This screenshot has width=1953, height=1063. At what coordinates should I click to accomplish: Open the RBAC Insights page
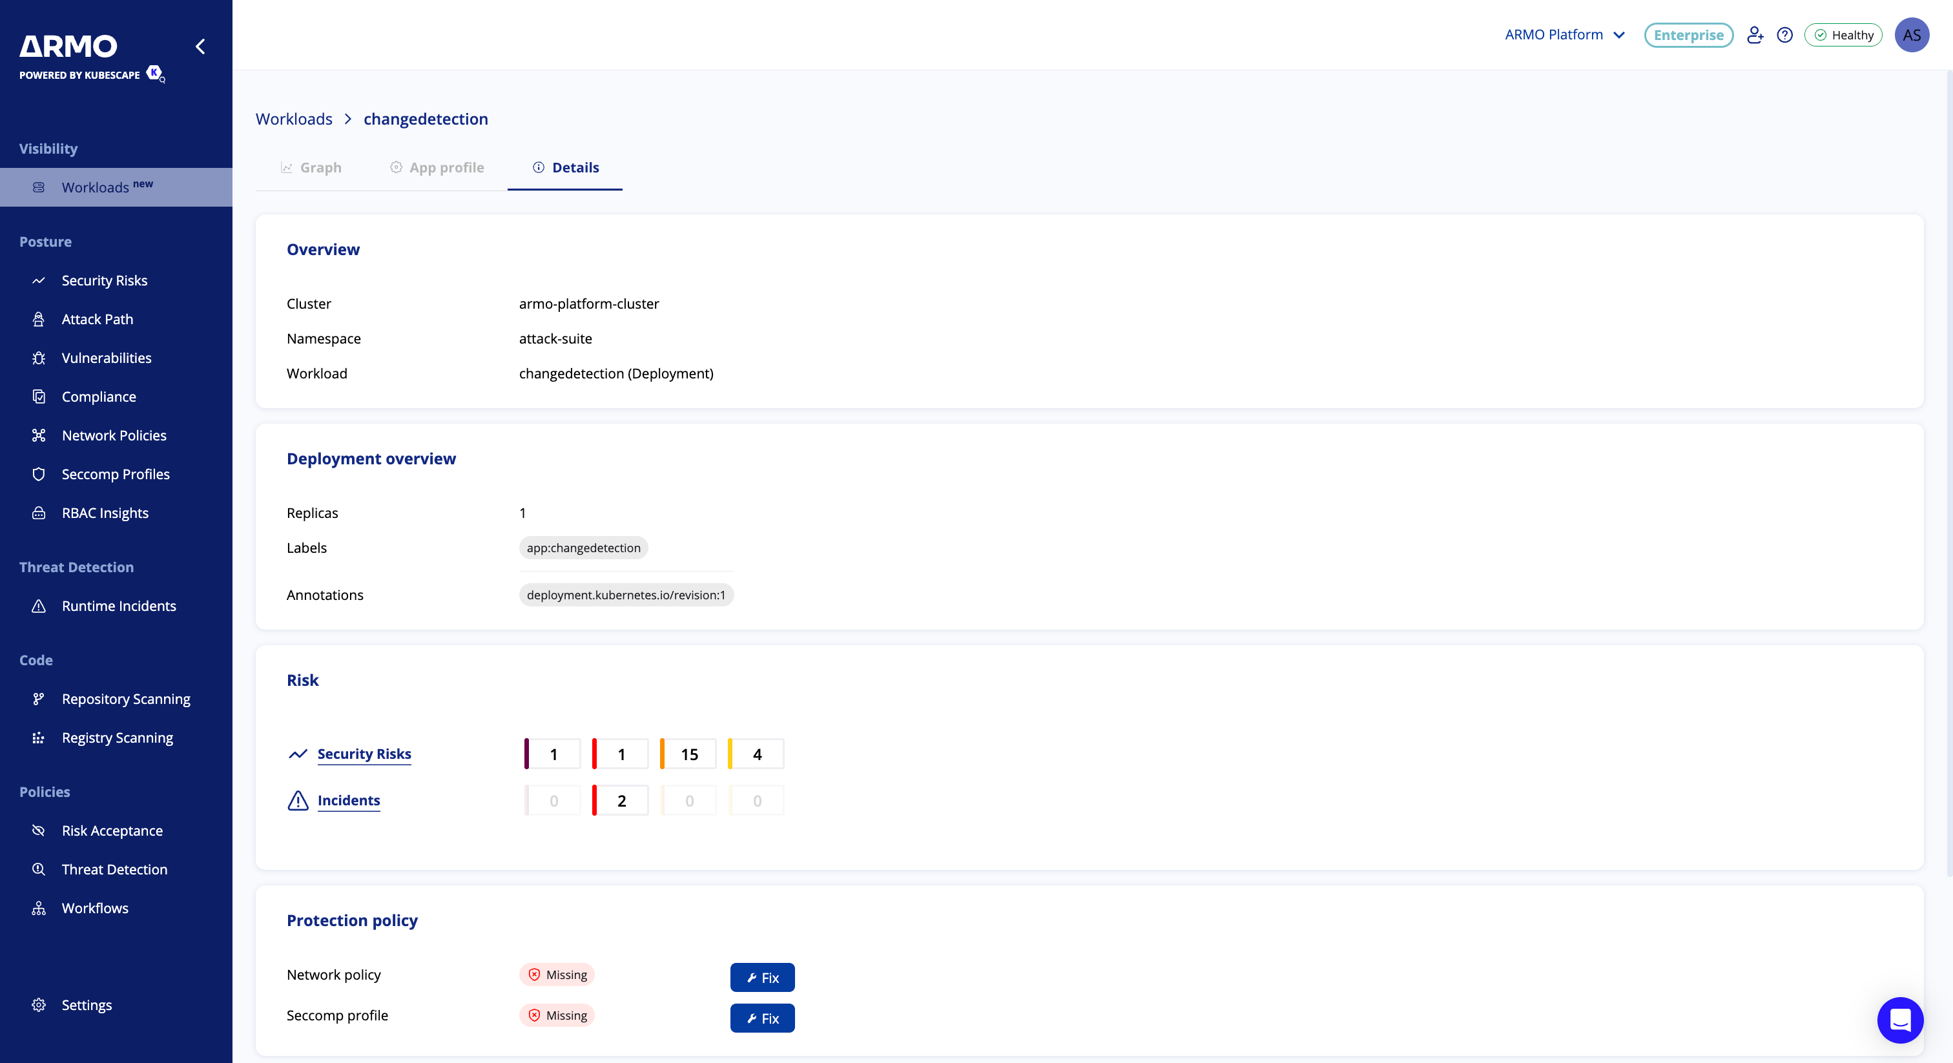[x=105, y=513]
